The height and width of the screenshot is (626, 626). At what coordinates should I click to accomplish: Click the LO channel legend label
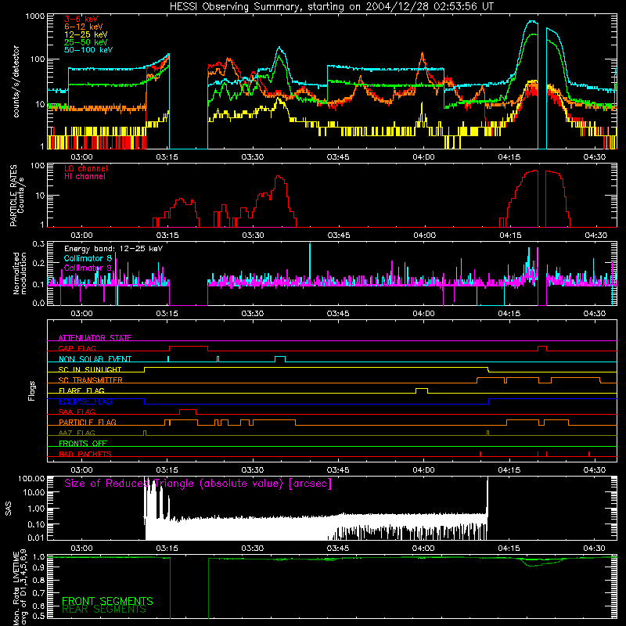pyautogui.click(x=86, y=168)
